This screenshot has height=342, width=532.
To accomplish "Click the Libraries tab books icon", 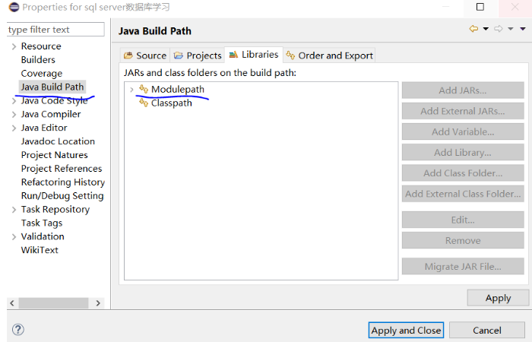I will point(233,55).
